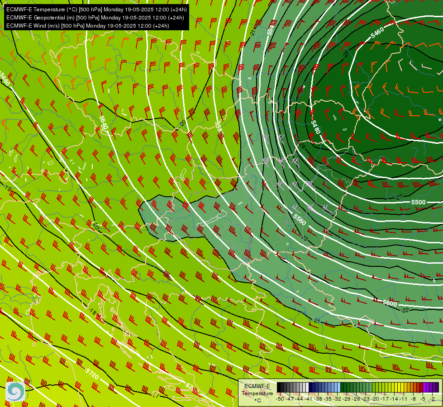Click the -19 isotherm label on the map
This screenshot has width=443, height=407.
(x=7, y=189)
